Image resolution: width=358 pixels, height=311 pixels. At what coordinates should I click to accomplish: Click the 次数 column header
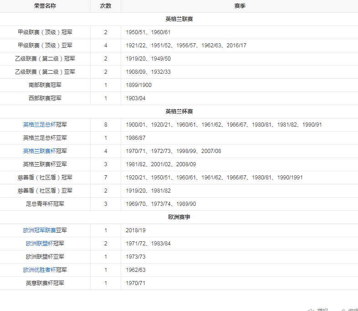pyautogui.click(x=105, y=6)
